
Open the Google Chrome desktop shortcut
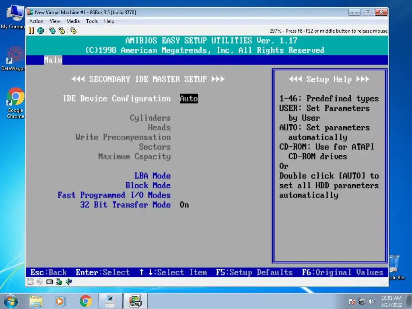(x=15, y=103)
